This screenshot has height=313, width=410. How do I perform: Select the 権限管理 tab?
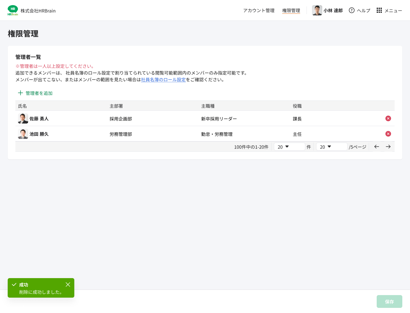tap(291, 10)
